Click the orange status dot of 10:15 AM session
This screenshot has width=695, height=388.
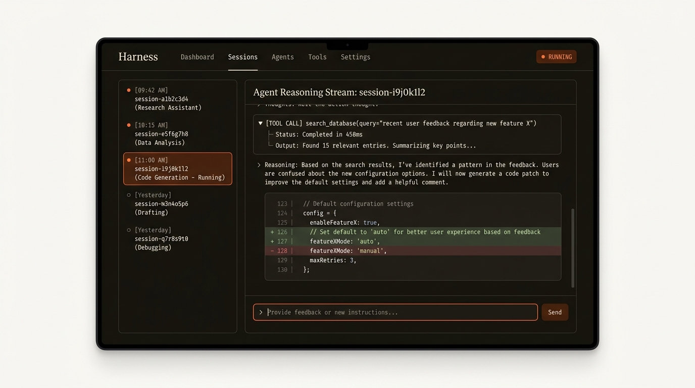[x=129, y=125]
